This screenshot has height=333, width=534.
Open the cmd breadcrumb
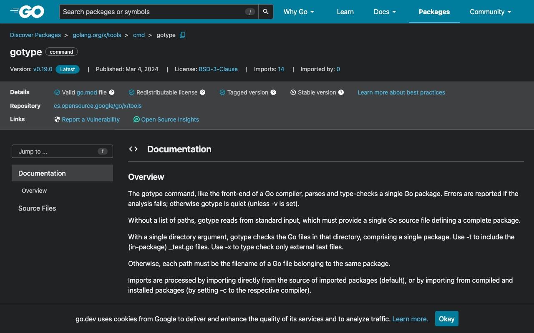139,35
